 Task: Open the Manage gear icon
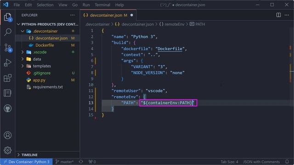click(x=8, y=150)
